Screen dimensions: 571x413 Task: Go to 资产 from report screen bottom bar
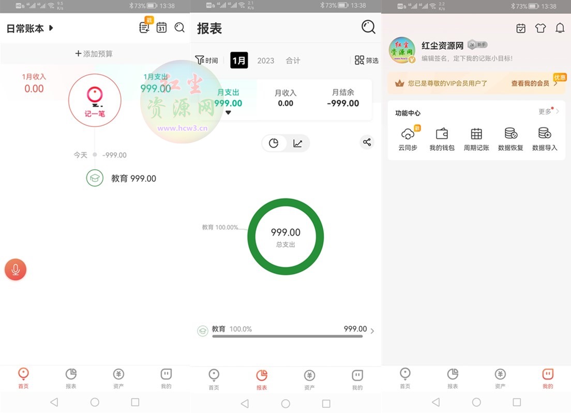(309, 379)
